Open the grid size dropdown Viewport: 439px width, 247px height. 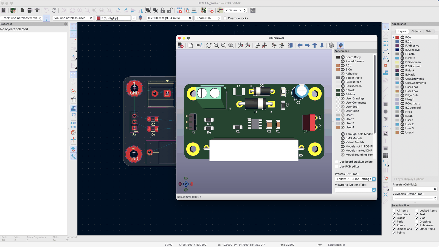tap(169, 18)
